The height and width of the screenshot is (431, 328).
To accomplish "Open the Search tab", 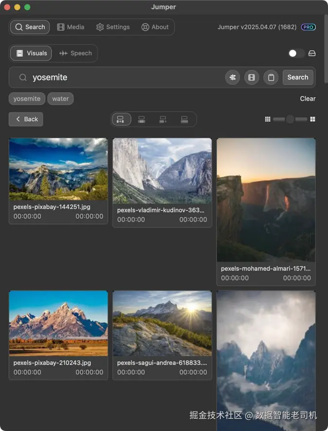I will [x=30, y=27].
